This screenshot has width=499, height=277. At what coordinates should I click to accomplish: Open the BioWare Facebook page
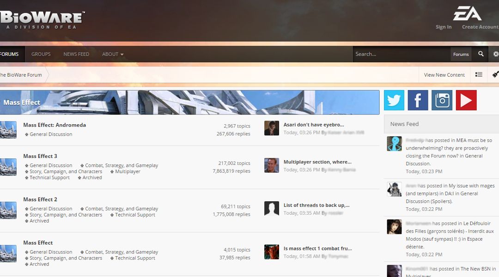[x=418, y=100]
